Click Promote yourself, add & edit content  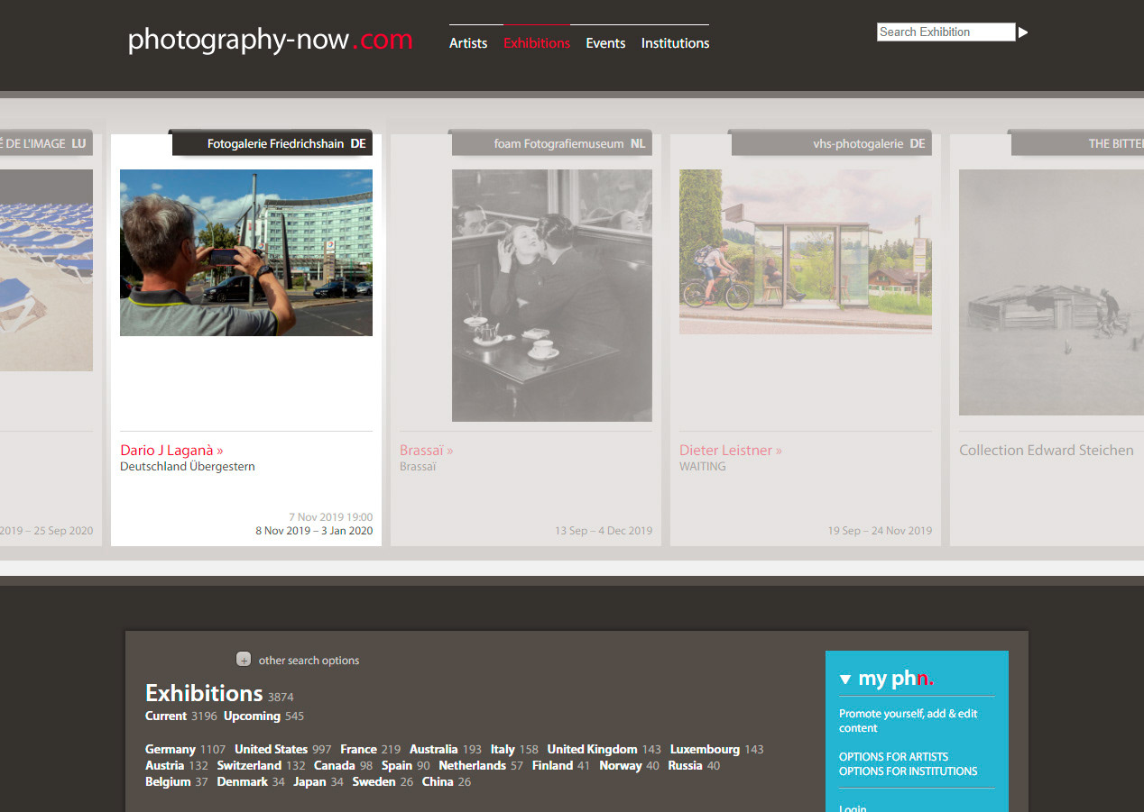pos(909,721)
